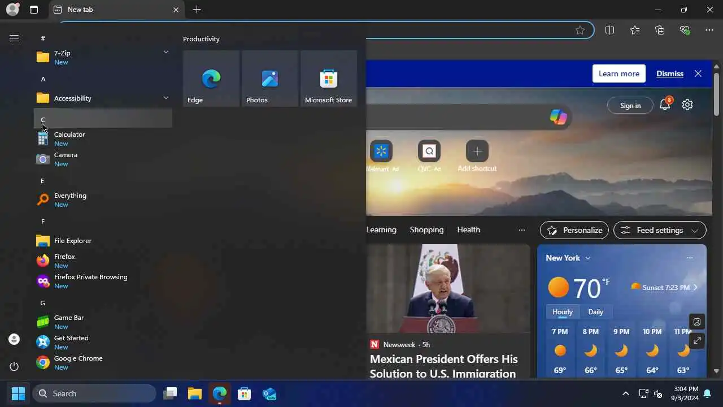
Task: Show hidden icons in system tray
Action: (625, 393)
